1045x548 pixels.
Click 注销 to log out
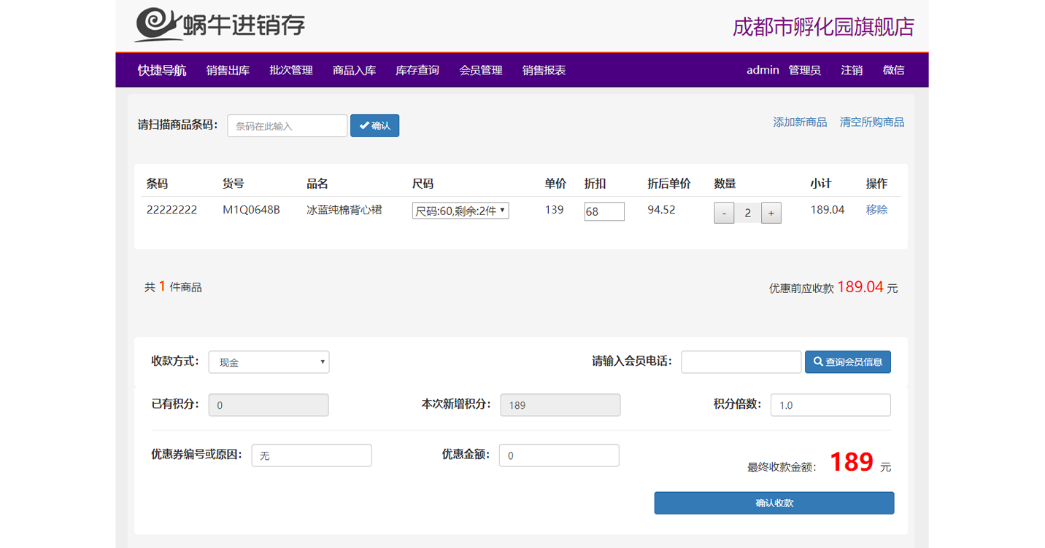pos(851,70)
